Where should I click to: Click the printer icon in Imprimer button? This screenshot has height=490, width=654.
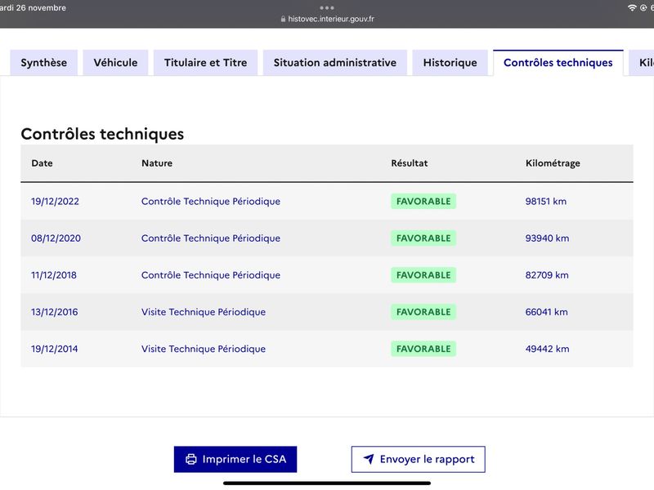click(191, 459)
